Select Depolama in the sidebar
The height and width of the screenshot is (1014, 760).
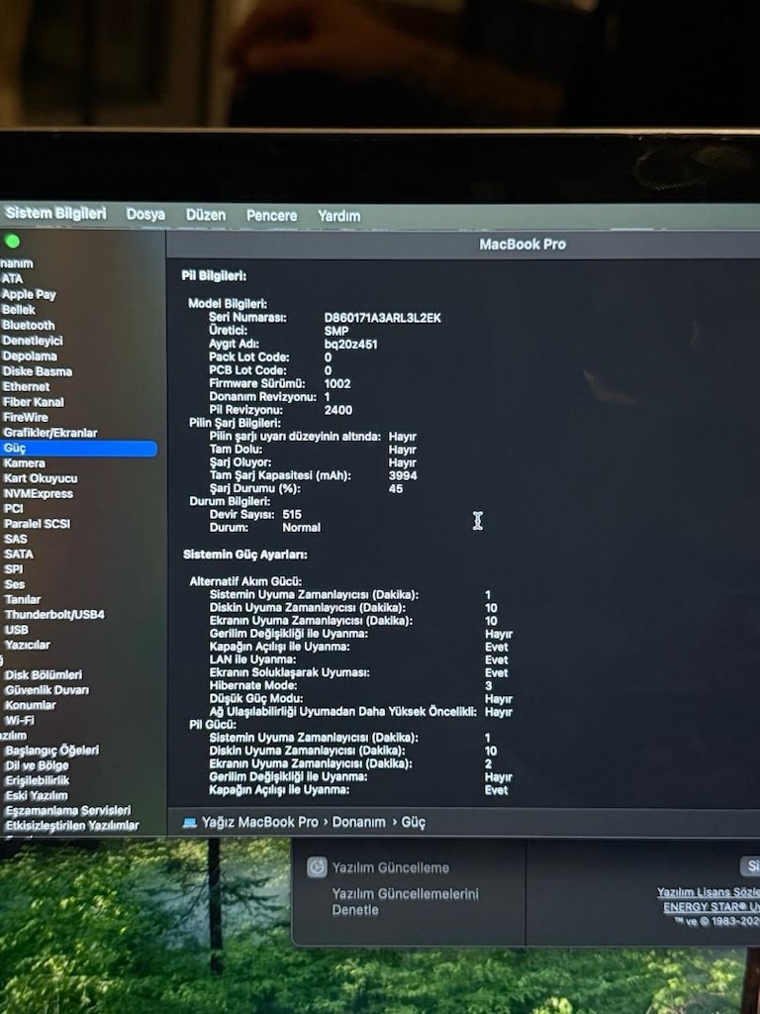(30, 355)
